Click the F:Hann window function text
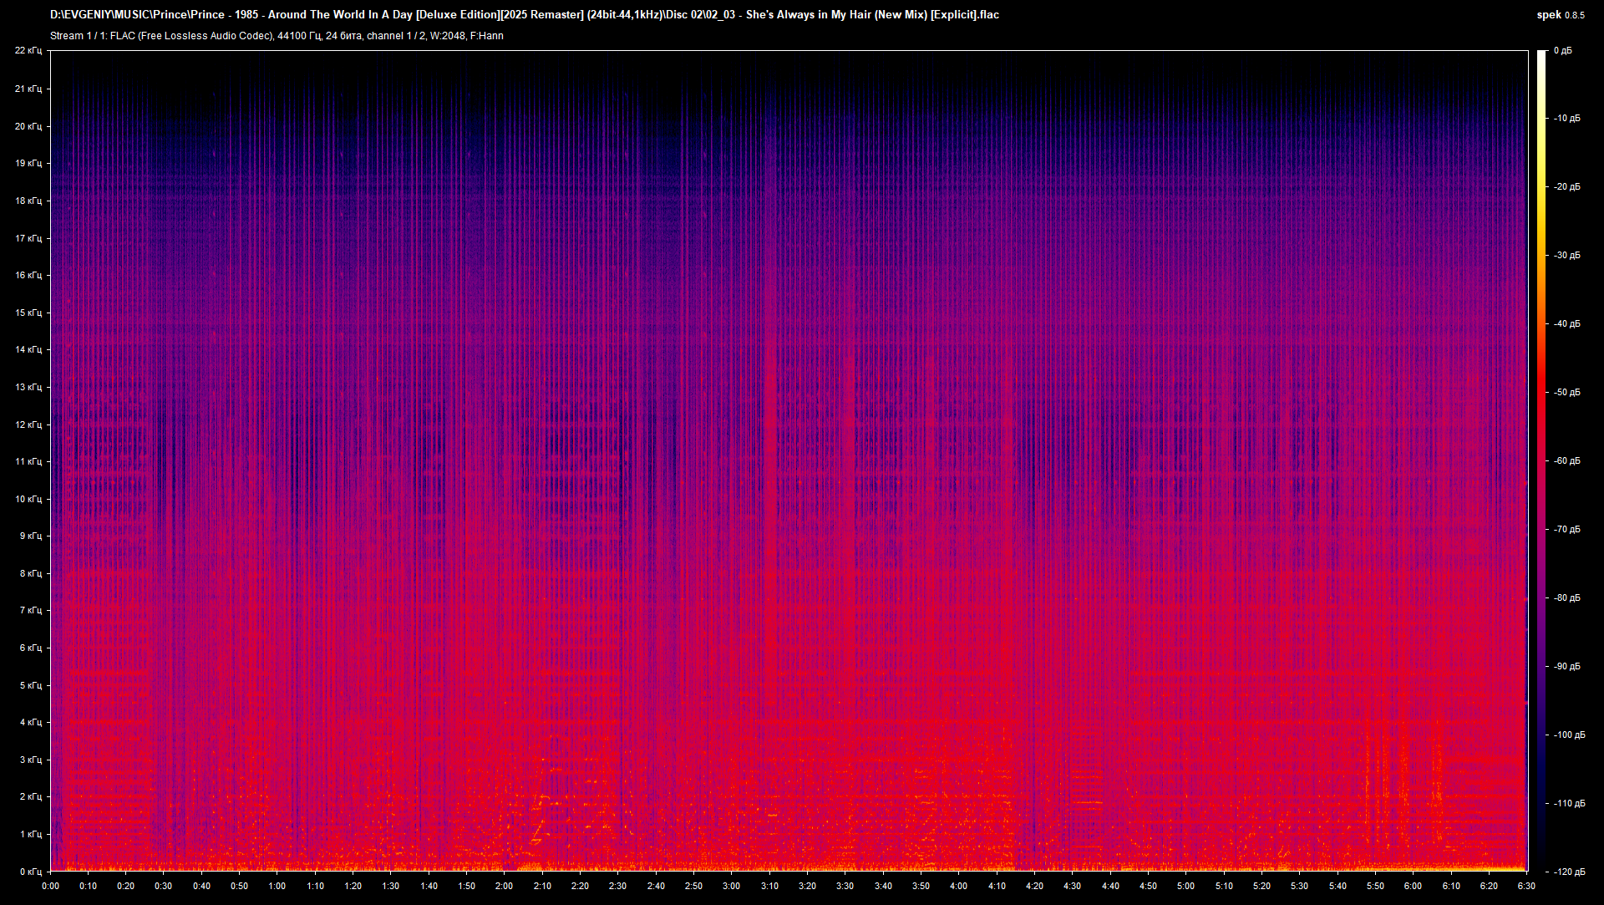 coord(489,36)
